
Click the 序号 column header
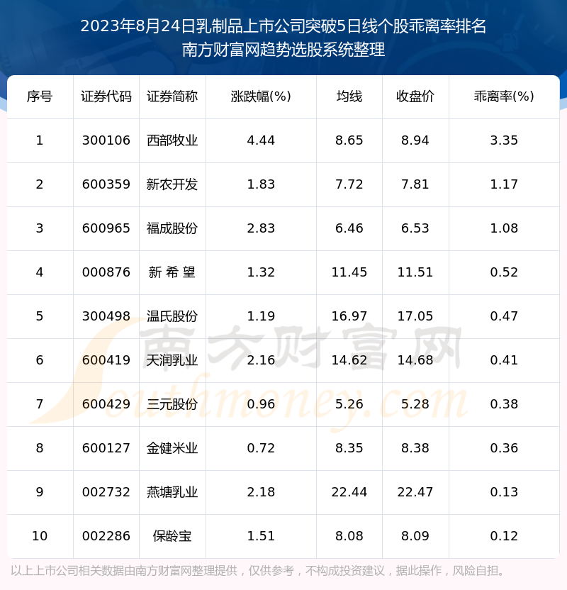click(x=40, y=96)
